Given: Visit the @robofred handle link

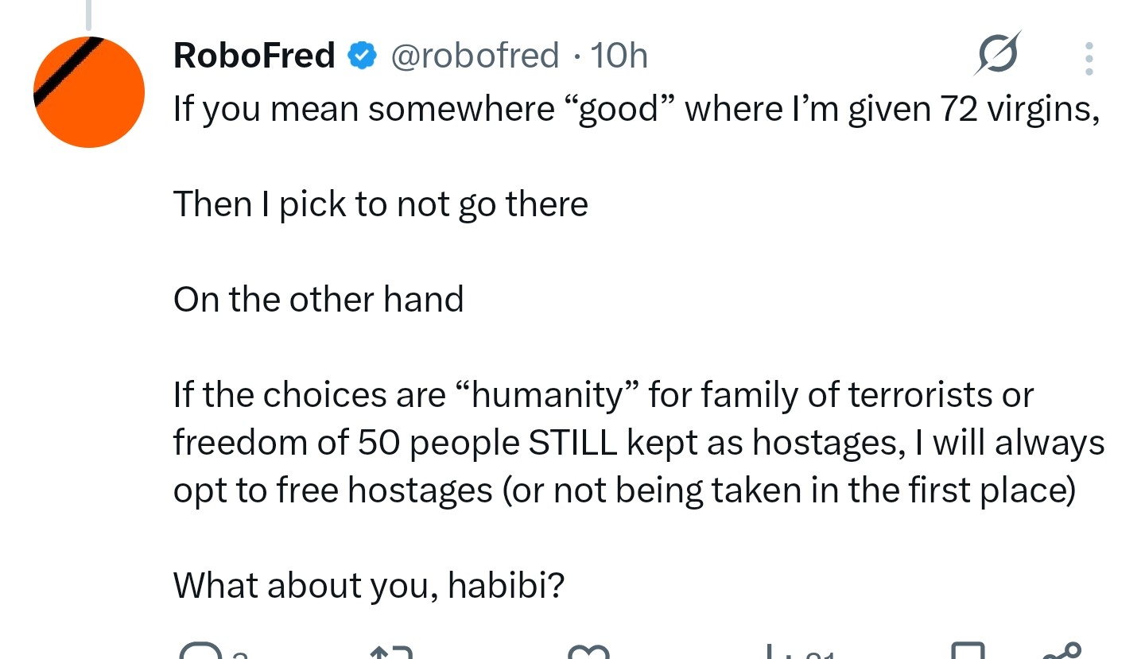Looking at the screenshot, I should click(x=474, y=56).
